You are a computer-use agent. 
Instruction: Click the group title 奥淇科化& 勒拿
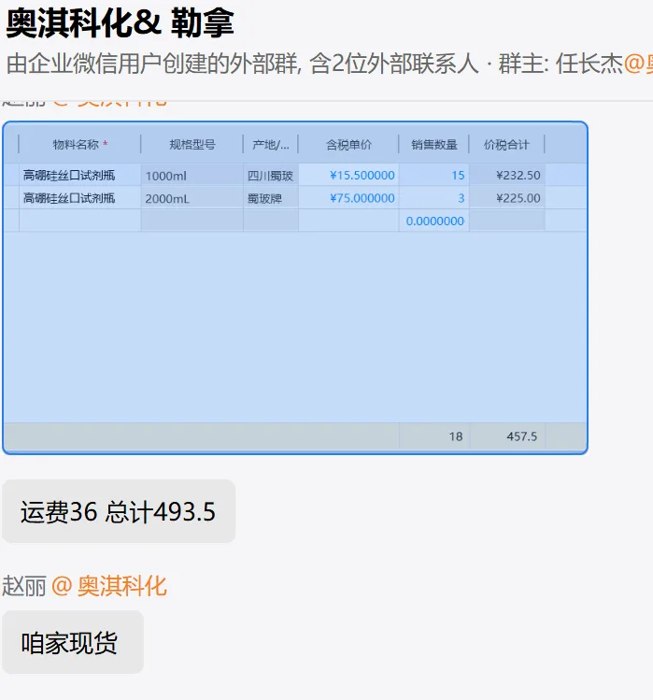(x=120, y=23)
